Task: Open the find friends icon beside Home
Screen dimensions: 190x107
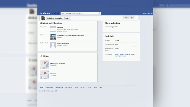Action: (x=149, y=13)
